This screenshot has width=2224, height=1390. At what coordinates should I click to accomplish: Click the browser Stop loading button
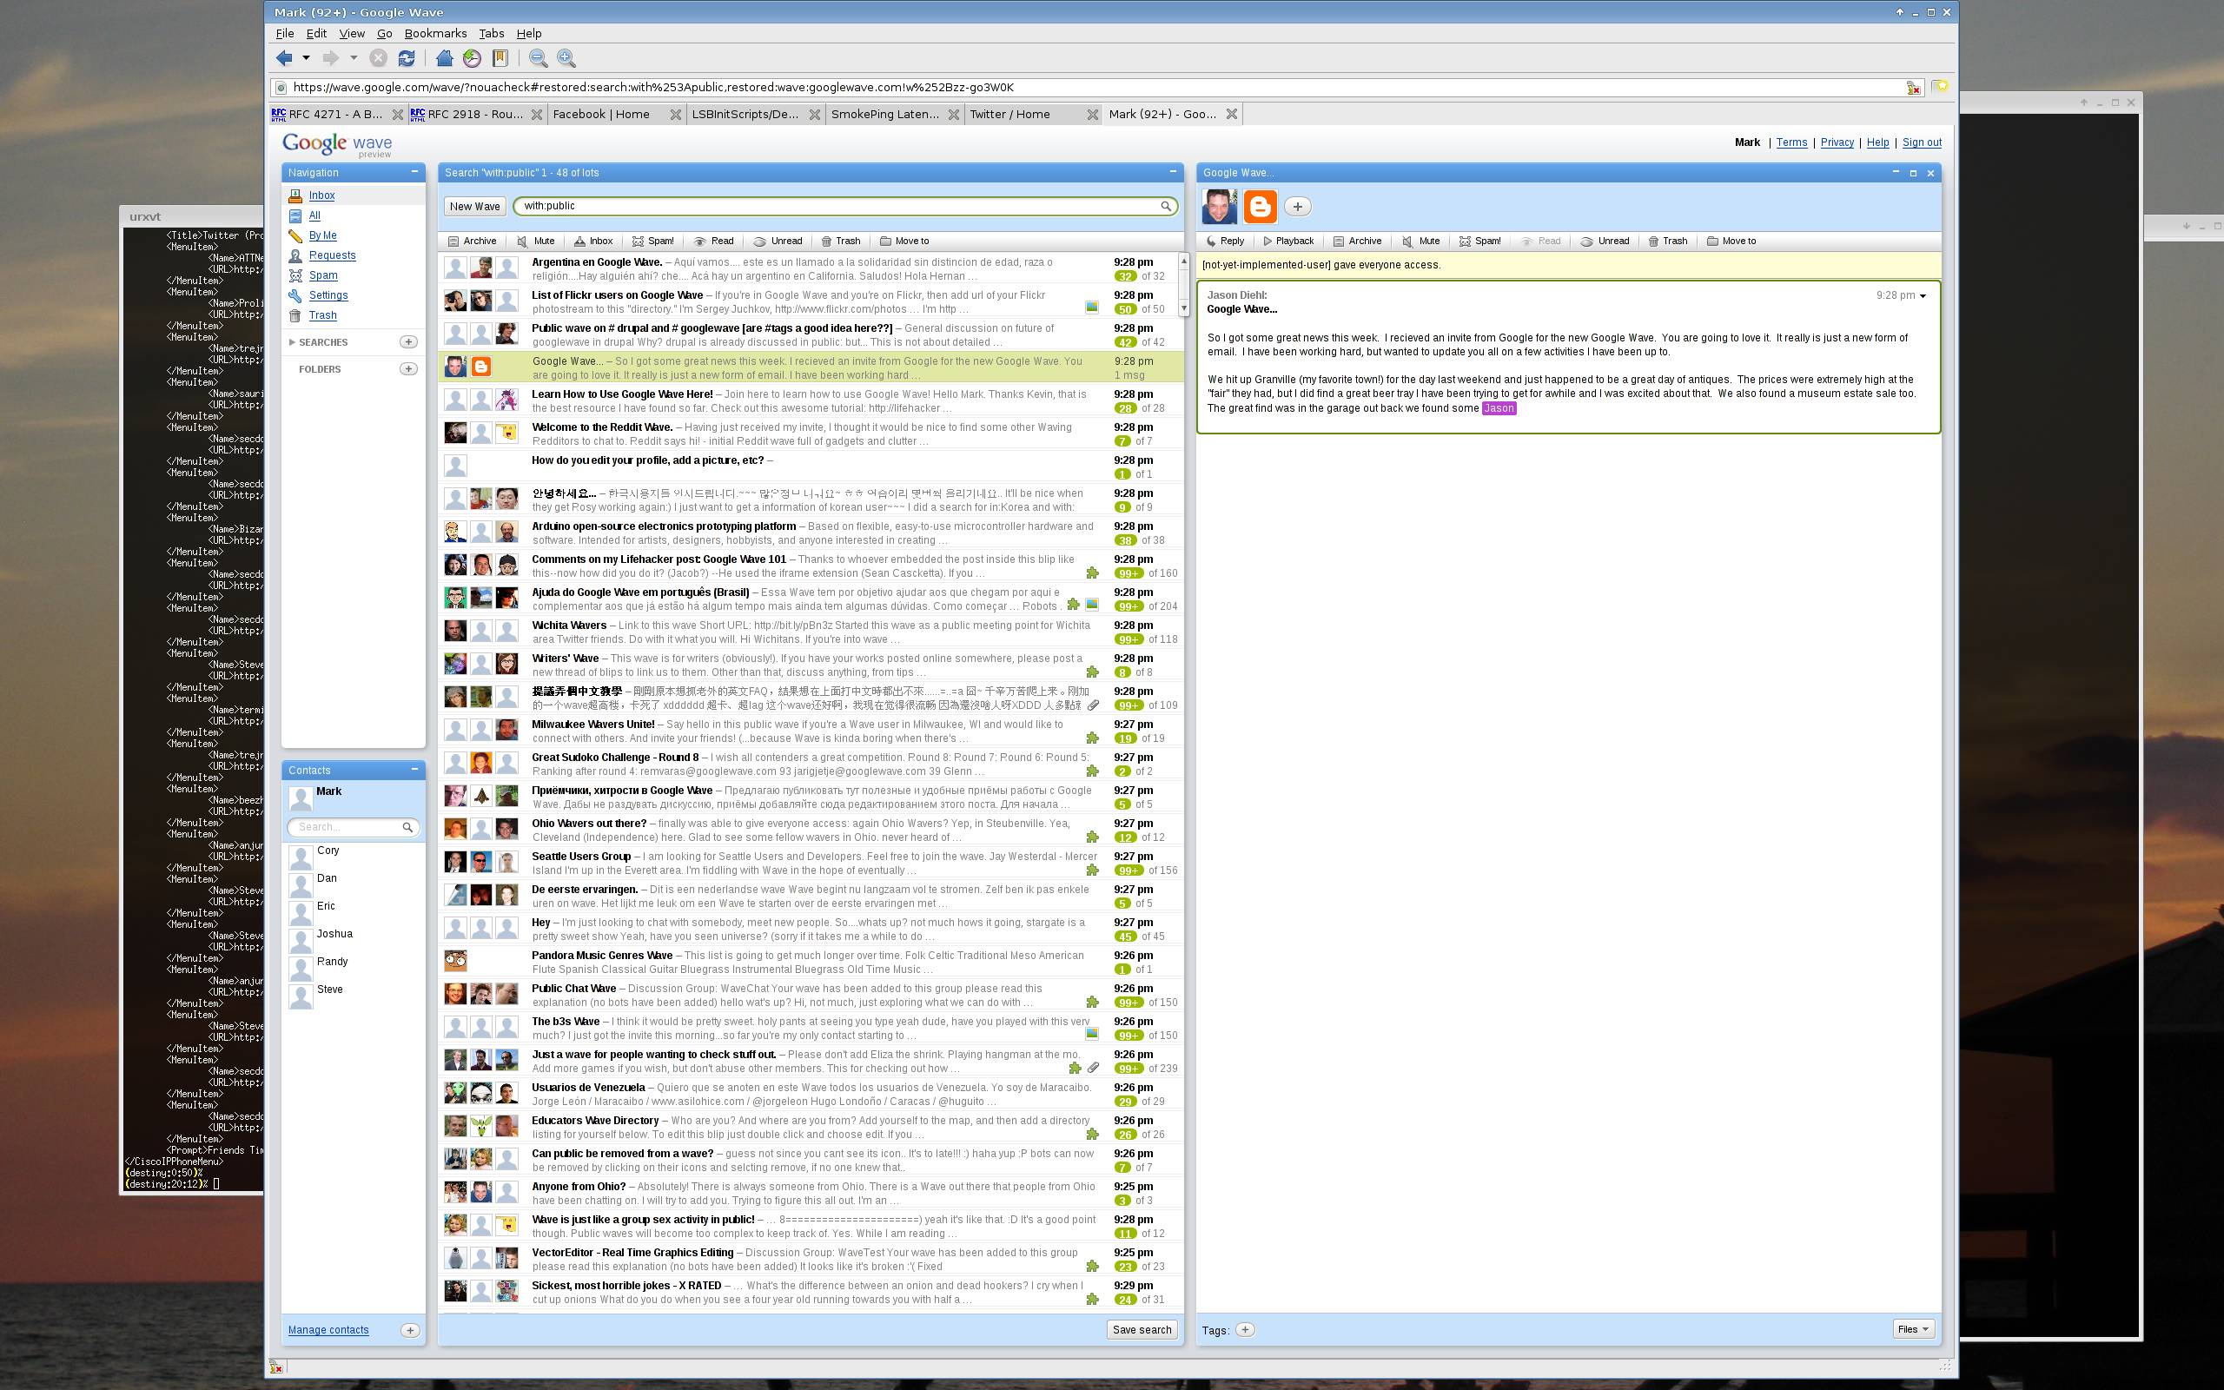[x=378, y=59]
